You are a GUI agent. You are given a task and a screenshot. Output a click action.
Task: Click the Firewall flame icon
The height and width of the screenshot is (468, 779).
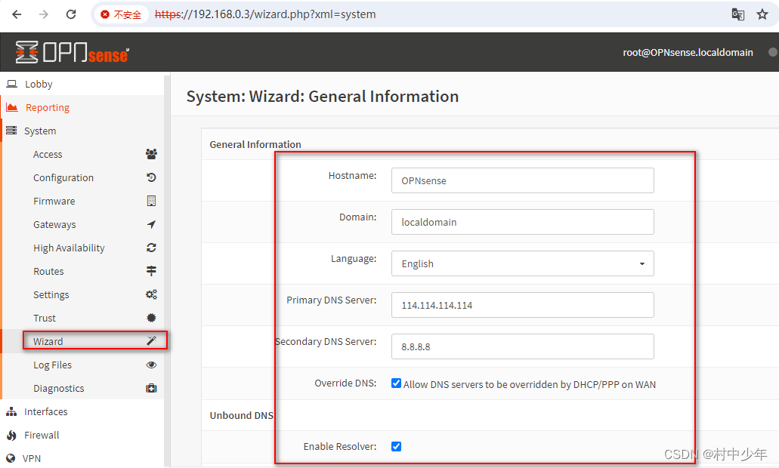pyautogui.click(x=11, y=436)
